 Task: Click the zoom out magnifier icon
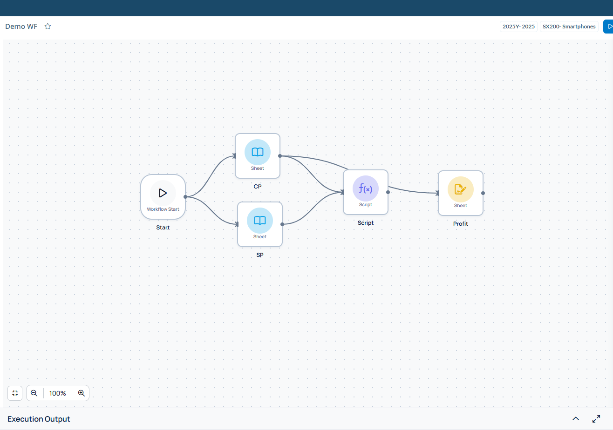tap(34, 393)
